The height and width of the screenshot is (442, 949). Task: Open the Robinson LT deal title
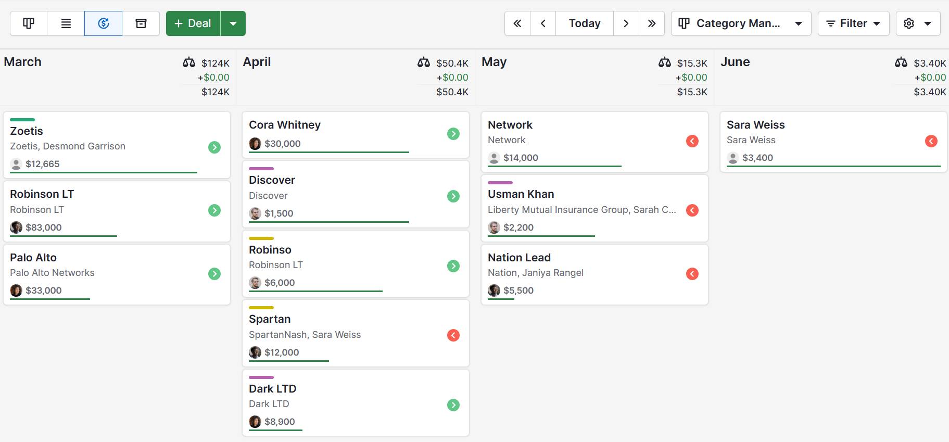coord(42,194)
